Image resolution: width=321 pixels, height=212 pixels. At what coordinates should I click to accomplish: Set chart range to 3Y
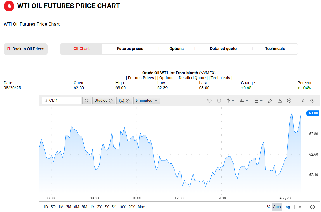click(x=107, y=207)
